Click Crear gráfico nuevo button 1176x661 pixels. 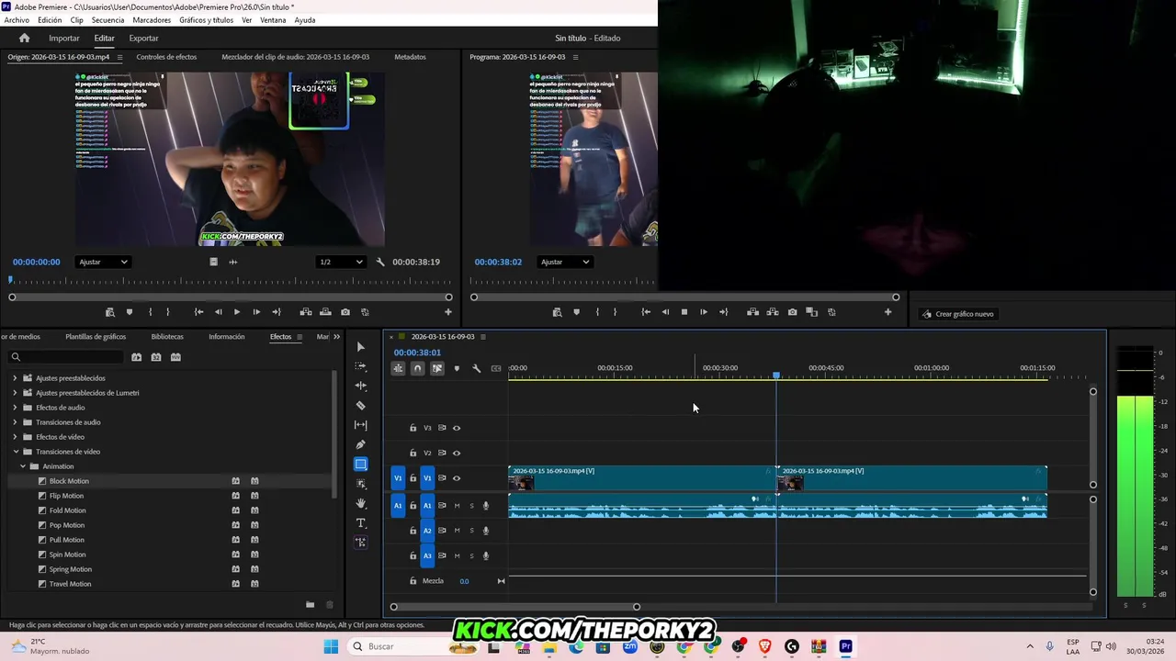tap(958, 314)
